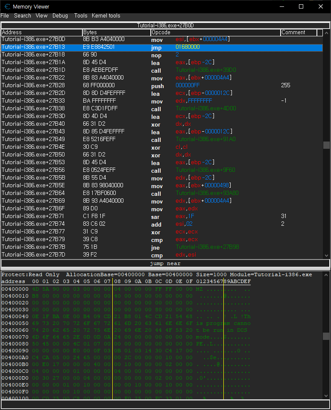331x410 pixels.
Task: Click the hex view scroll down arrow
Action: (x=326, y=396)
